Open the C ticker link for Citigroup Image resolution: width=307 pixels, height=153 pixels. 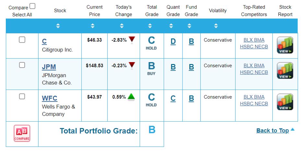(44, 41)
